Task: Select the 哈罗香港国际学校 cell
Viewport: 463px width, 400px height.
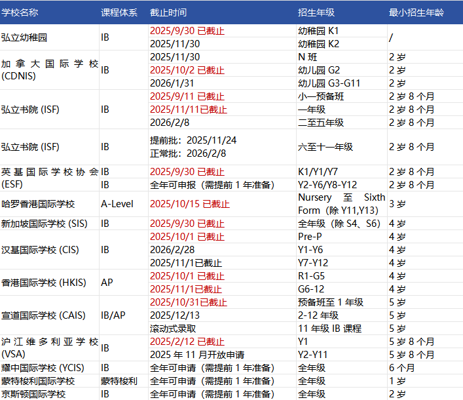Action: point(49,204)
